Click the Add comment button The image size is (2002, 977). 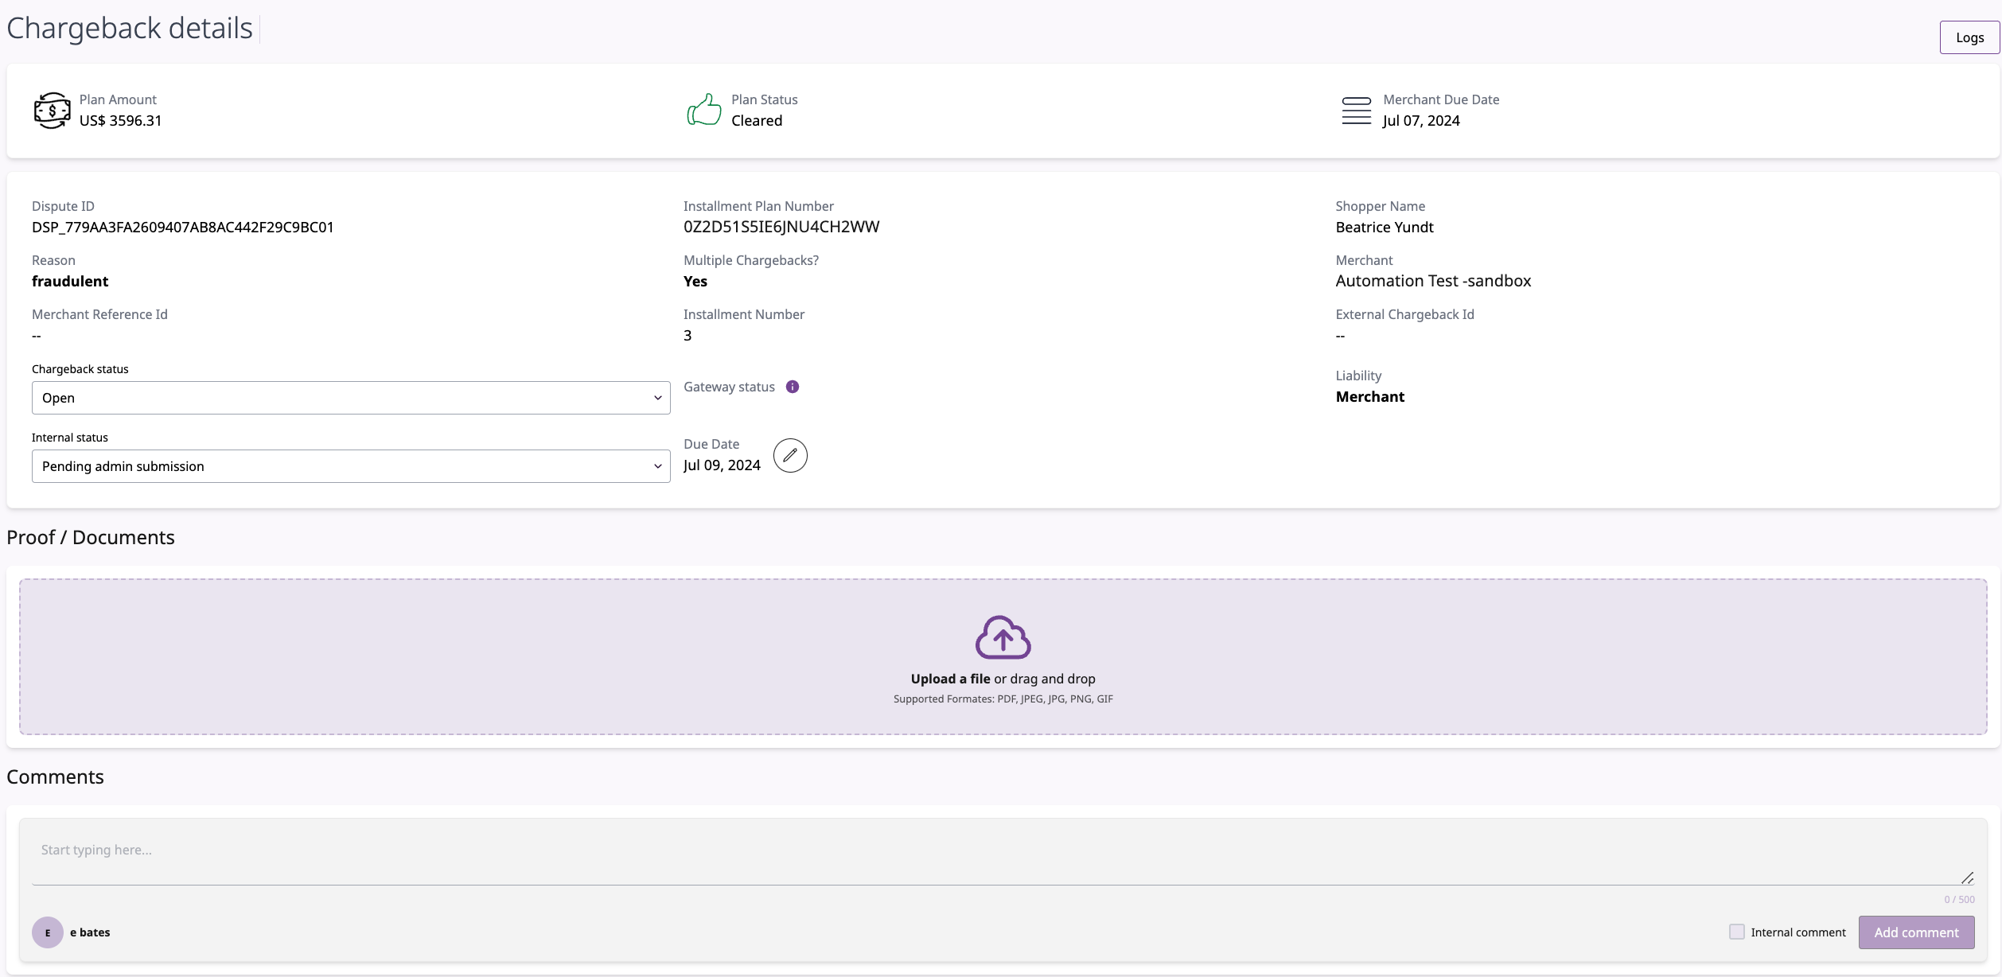click(x=1916, y=932)
